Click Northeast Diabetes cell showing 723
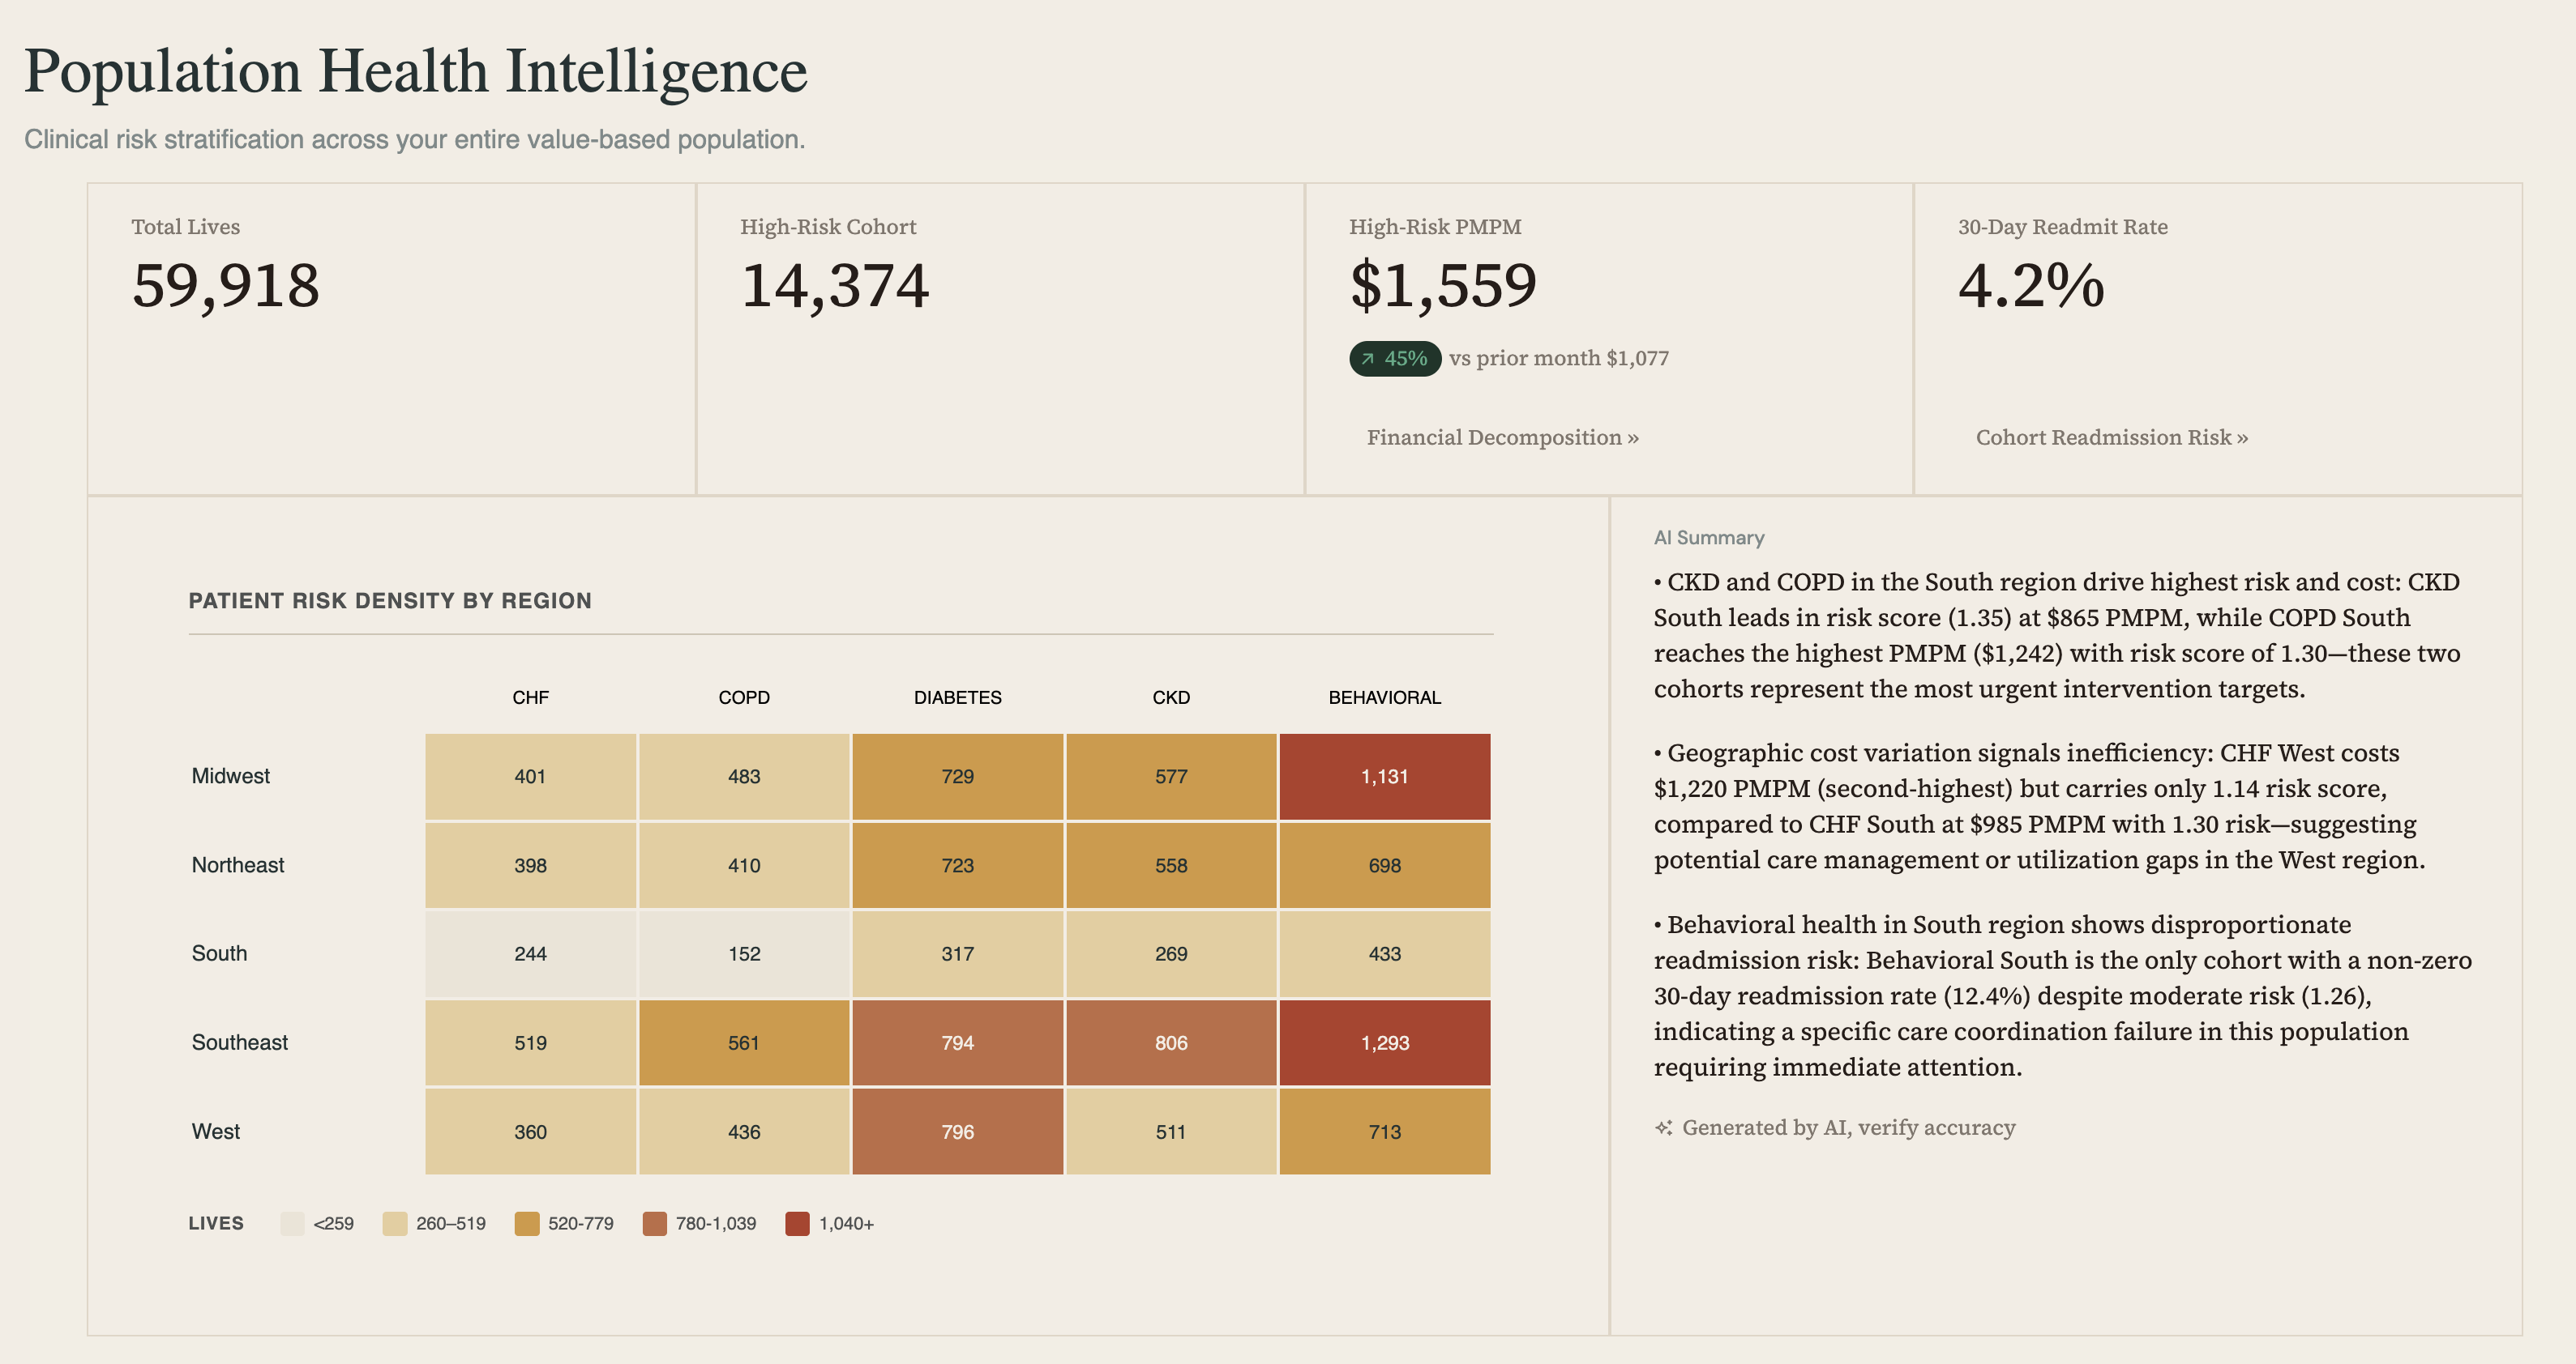2576x1364 pixels. (x=958, y=865)
